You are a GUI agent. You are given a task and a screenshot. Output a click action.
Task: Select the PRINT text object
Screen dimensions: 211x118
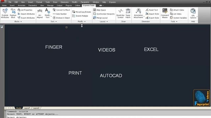pos(75,73)
